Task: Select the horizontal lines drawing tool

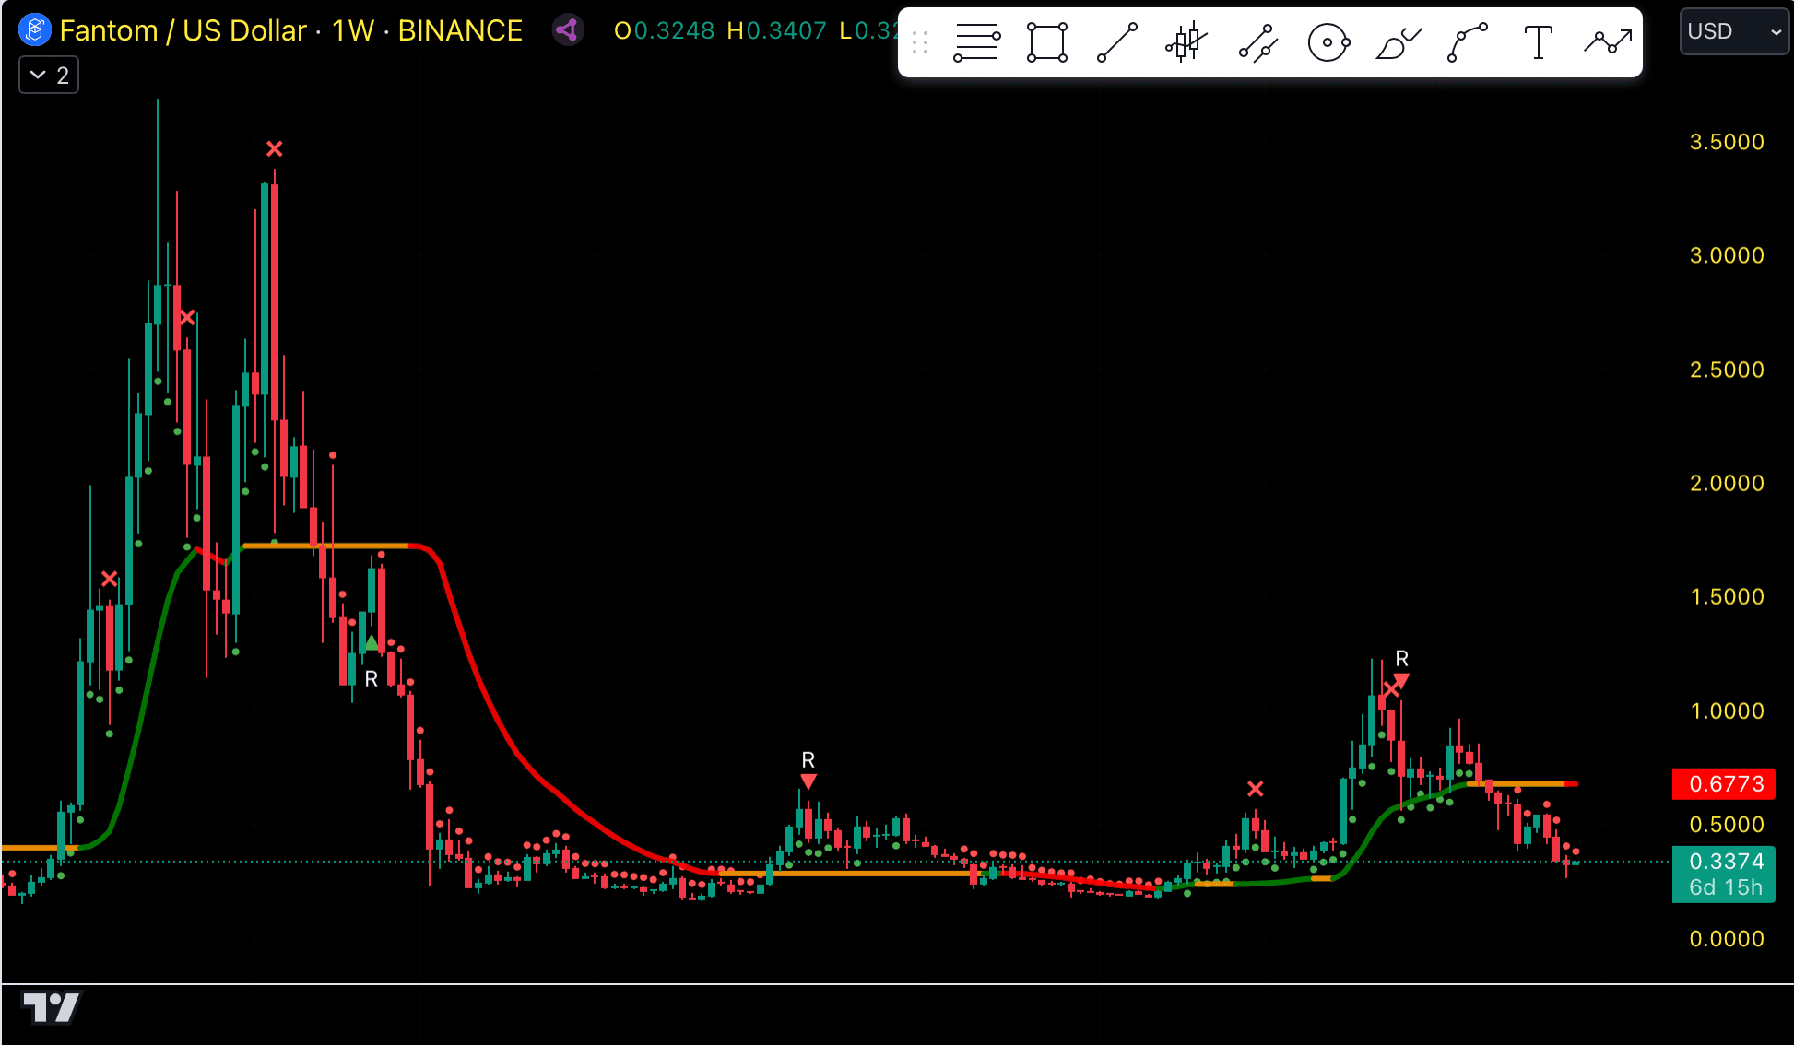Action: [x=976, y=42]
